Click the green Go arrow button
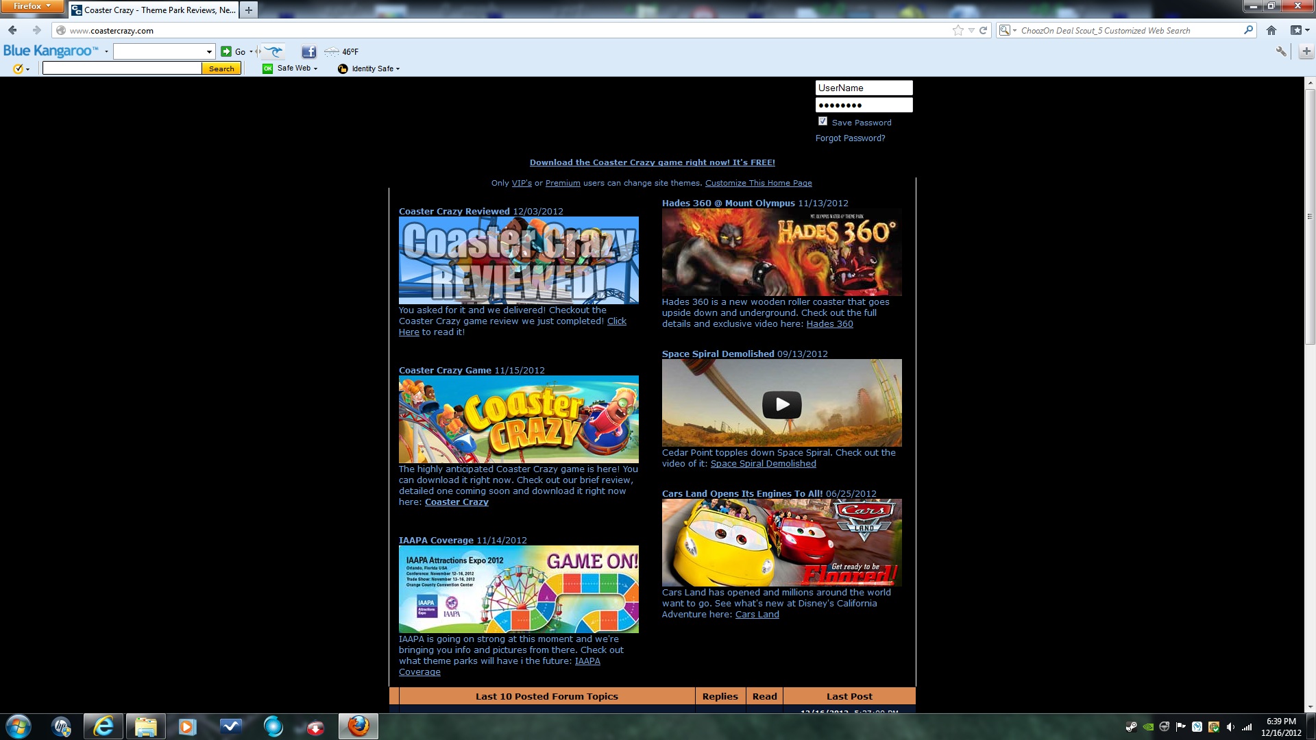 click(x=226, y=51)
